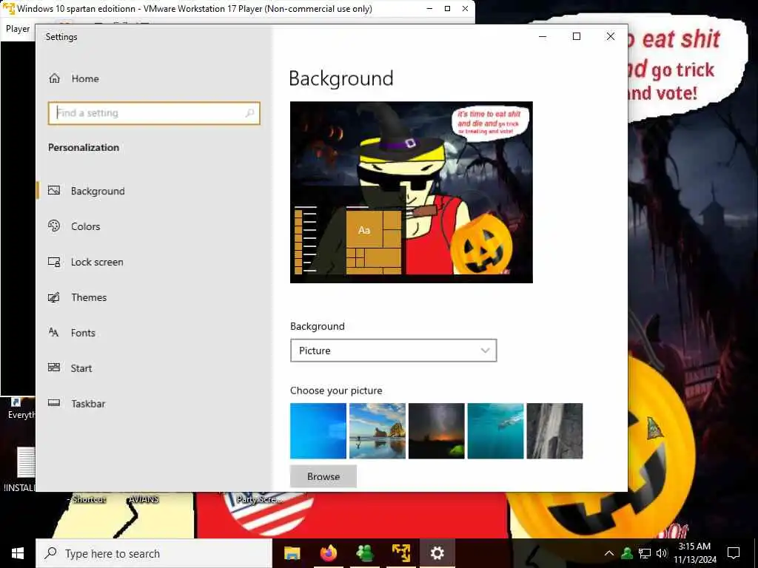The height and width of the screenshot is (568, 758).
Task: Open the Home settings page
Action: pyautogui.click(x=74, y=78)
